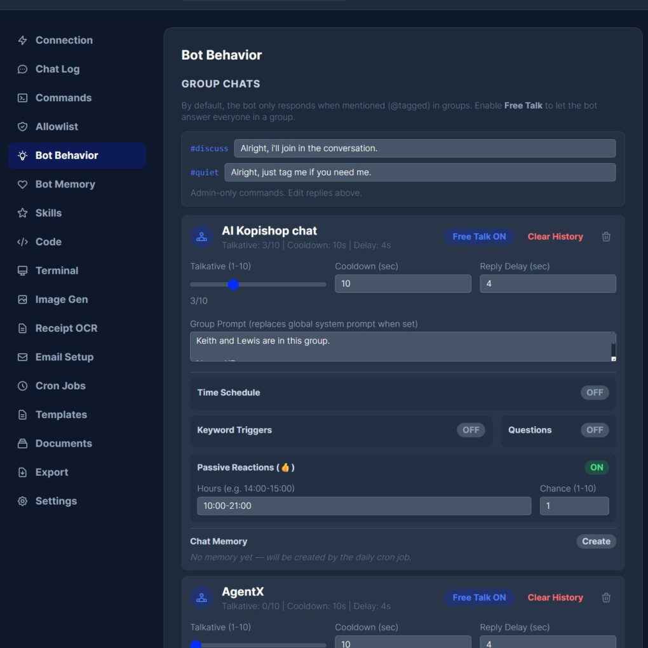The width and height of the screenshot is (648, 648).
Task: Turn on Keyword Triggers toggle
Action: 471,430
